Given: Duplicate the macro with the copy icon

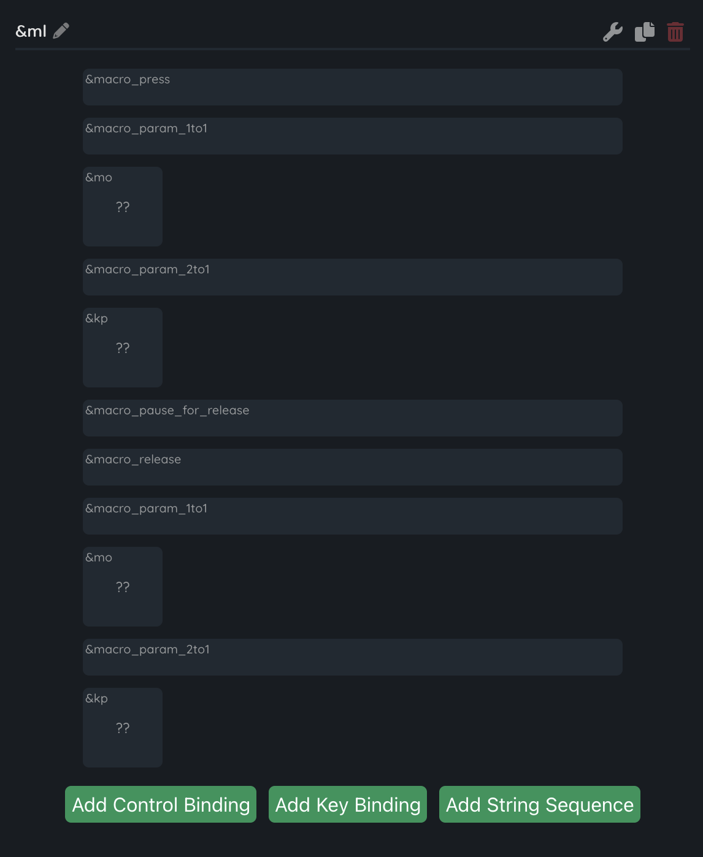Looking at the screenshot, I should point(645,31).
